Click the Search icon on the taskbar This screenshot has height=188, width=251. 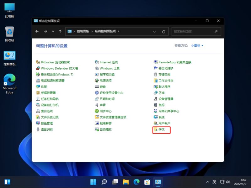click(104, 182)
